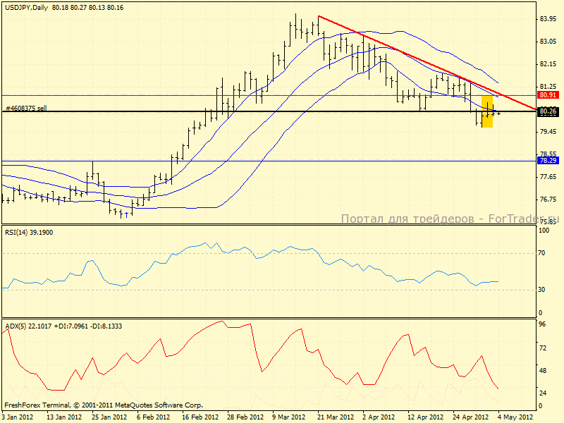Click the 3 Jan 2012 date label
Screen dimensions: 564x423
point(17,417)
